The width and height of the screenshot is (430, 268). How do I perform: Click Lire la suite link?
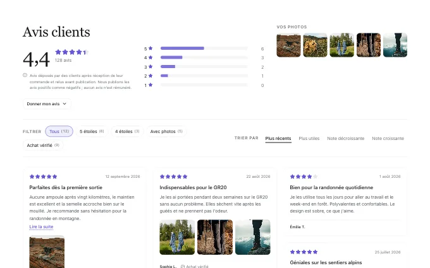pyautogui.click(x=41, y=227)
